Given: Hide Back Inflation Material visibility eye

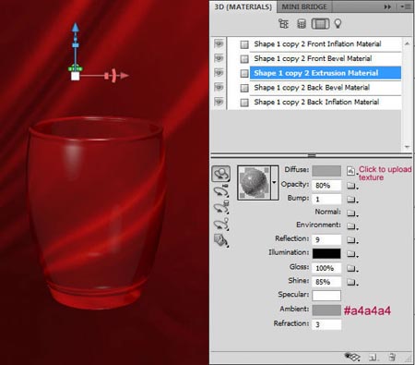Looking at the screenshot, I should [x=219, y=102].
